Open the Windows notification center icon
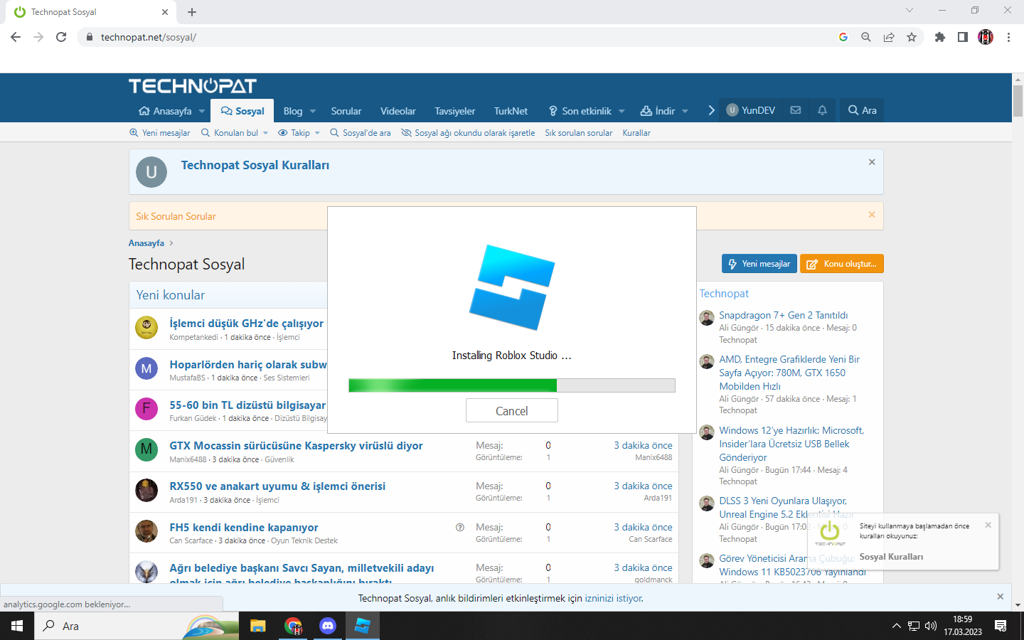The width and height of the screenshot is (1024, 640). [x=1001, y=626]
